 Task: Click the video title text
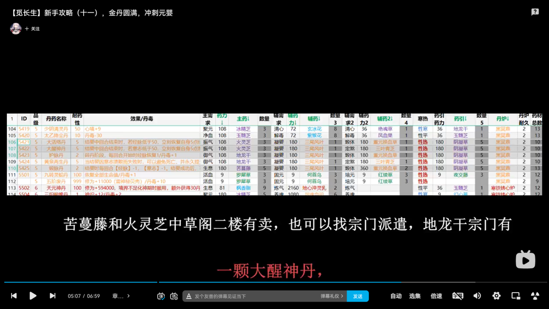[x=91, y=13]
